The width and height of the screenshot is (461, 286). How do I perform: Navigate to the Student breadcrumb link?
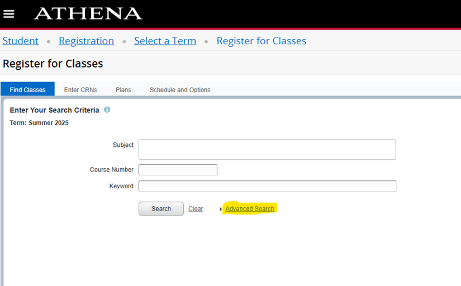(x=21, y=41)
